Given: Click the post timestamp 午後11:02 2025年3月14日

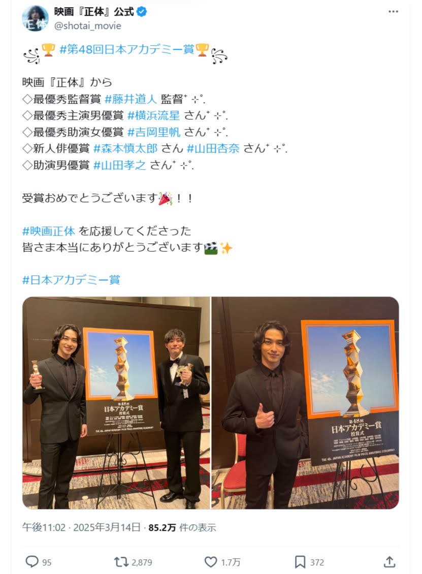Looking at the screenshot, I should point(81,527).
